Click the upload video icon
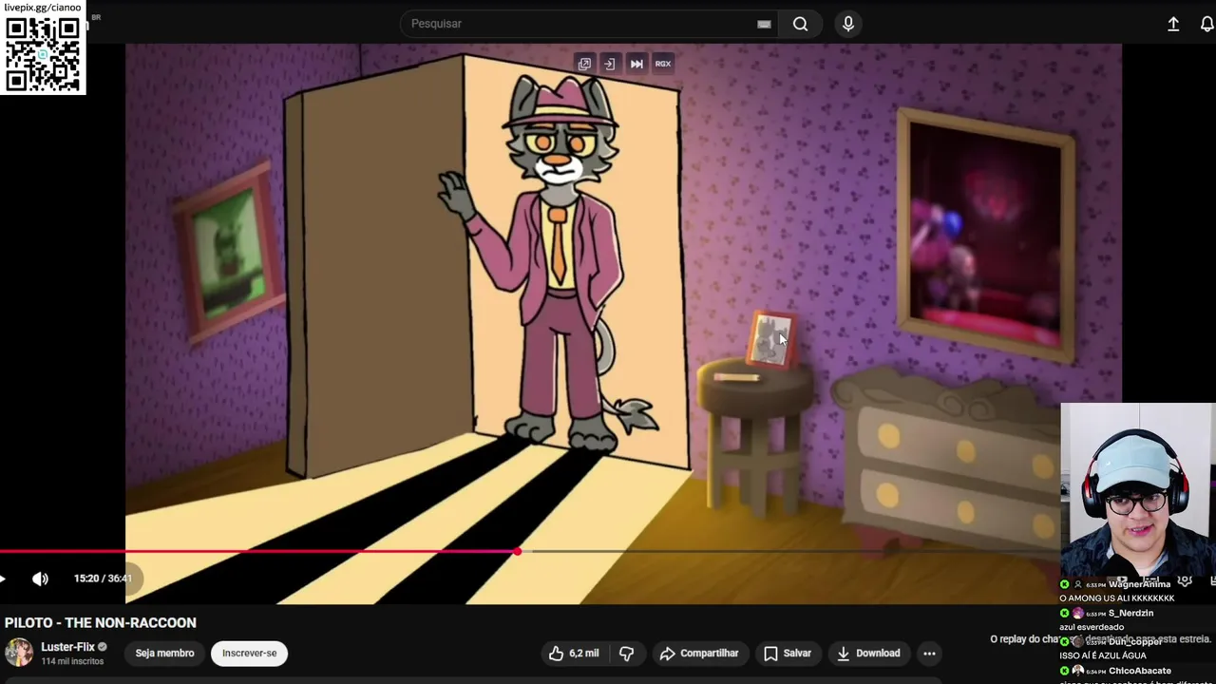Screen dimensions: 1216x684 tap(1173, 25)
